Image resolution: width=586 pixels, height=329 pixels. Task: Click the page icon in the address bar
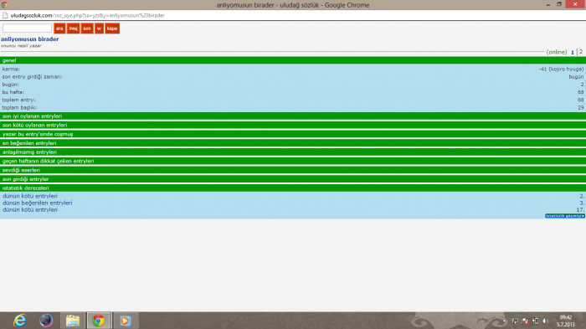(5, 15)
